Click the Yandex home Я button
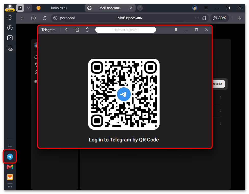Viewport: 249px width, 194px height. point(33,18)
